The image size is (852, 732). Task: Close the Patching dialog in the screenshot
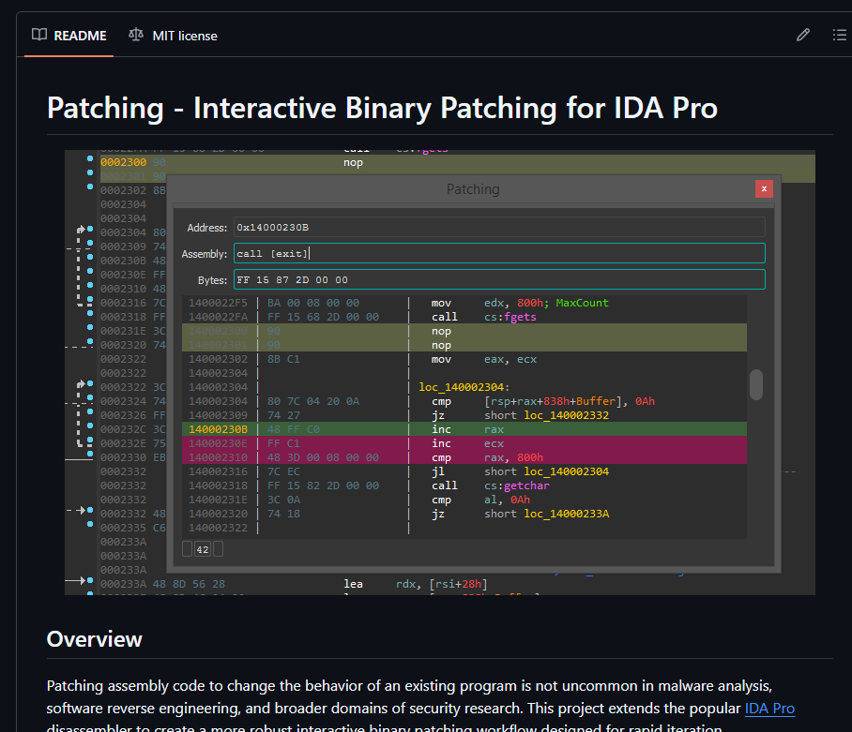764,188
